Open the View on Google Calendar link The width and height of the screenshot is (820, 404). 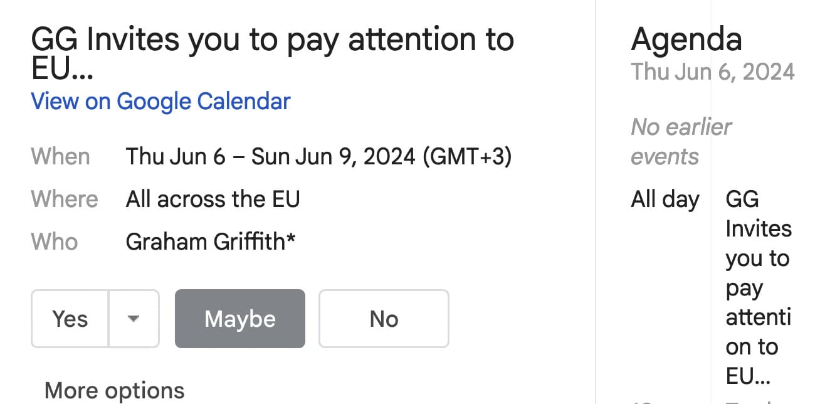tap(160, 101)
